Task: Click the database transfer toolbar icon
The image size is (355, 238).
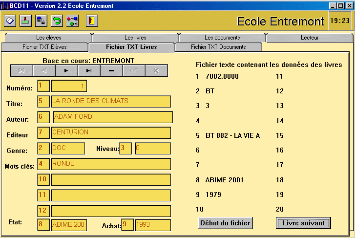Action: 42,21
